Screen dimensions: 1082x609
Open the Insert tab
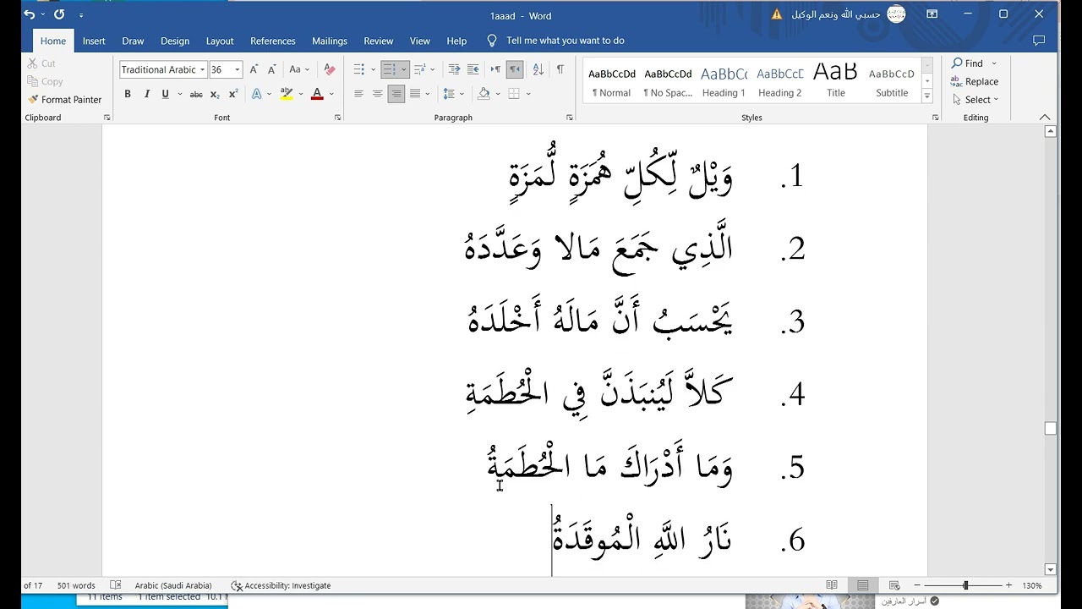tap(94, 41)
